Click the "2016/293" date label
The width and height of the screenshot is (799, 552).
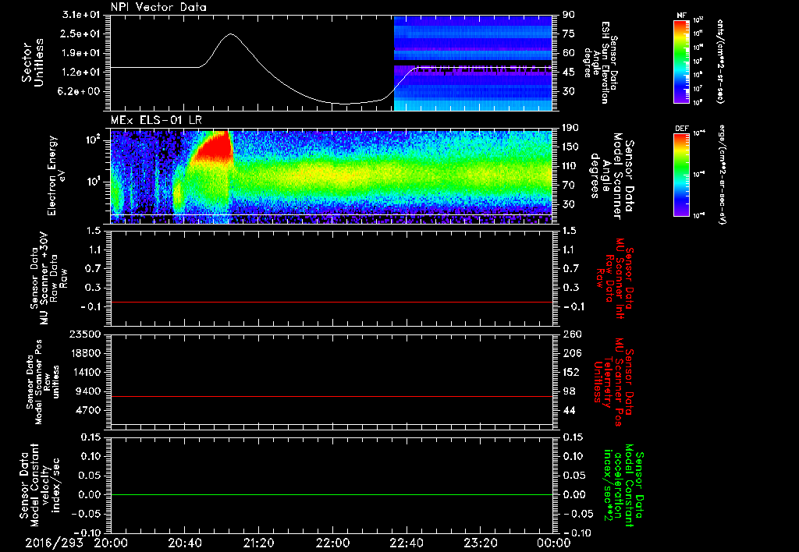(x=54, y=543)
